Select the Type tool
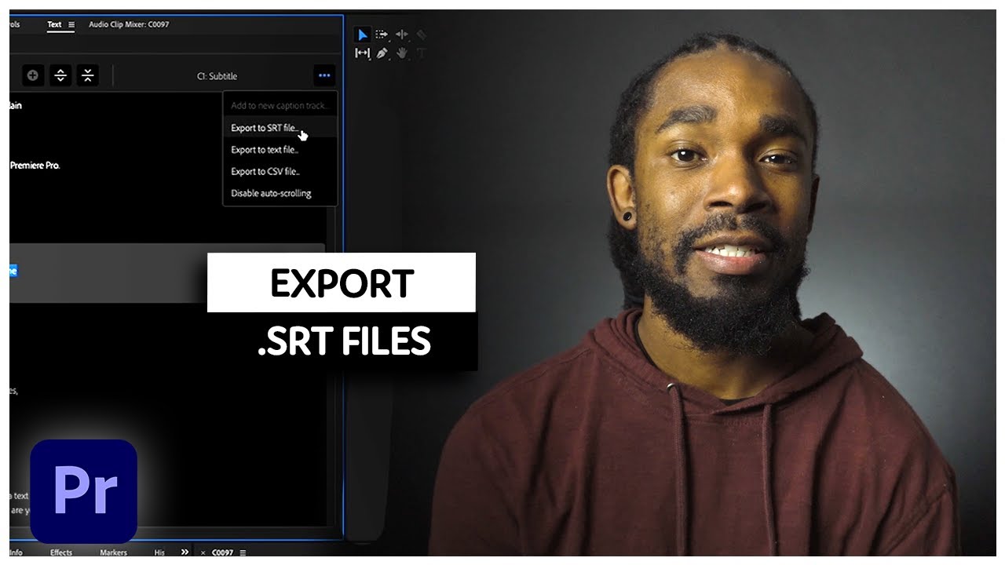The image size is (1005, 565). [421, 53]
